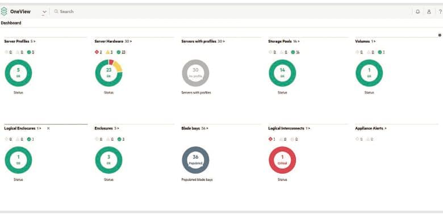Click Appliance Alerts warning count icon
443x215 pixels.
tap(369, 139)
